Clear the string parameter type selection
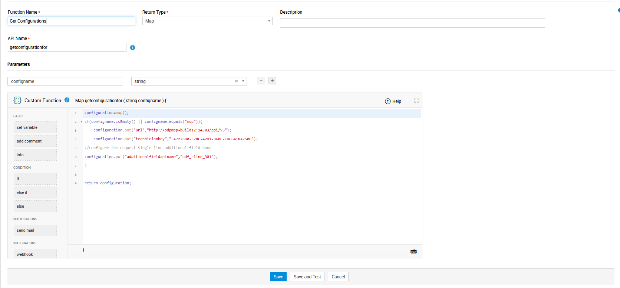 click(236, 81)
